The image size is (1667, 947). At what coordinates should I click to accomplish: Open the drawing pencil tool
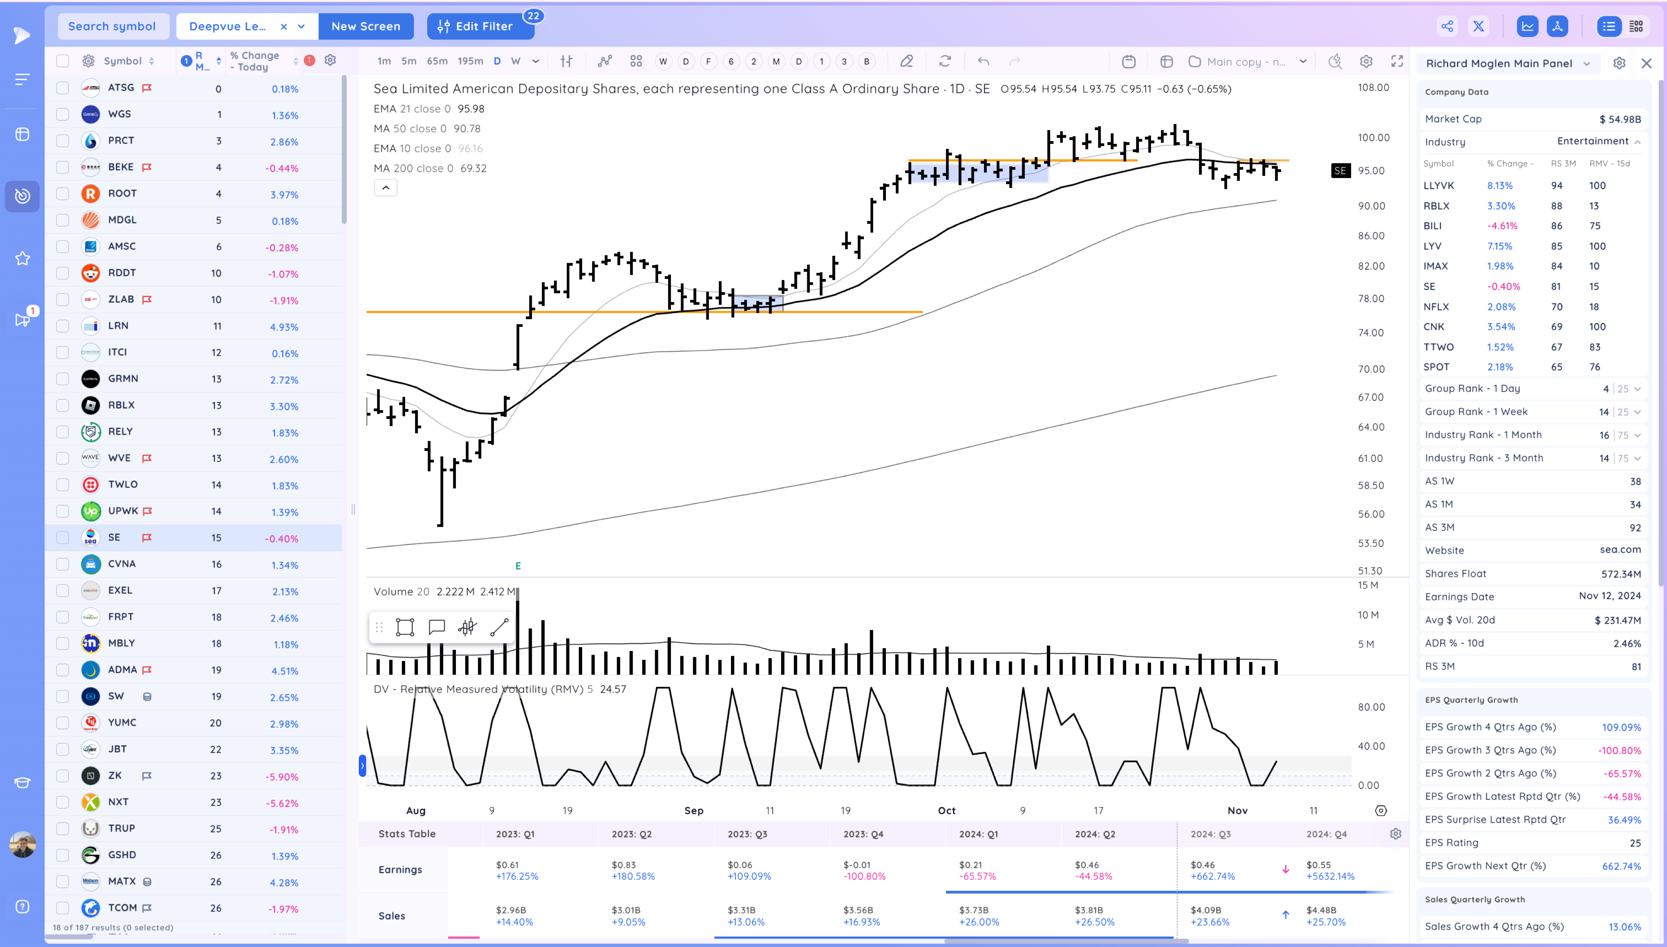(906, 61)
